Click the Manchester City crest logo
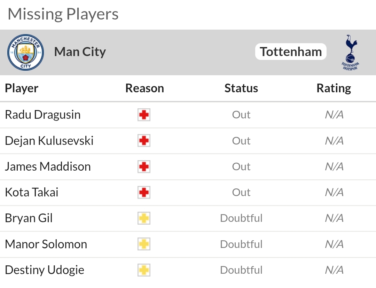The width and height of the screenshot is (376, 288). 25,52
